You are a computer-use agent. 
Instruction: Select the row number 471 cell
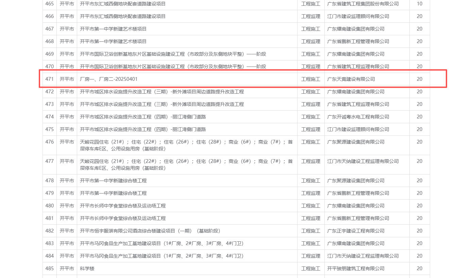[50, 79]
